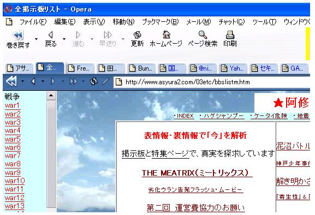The width and height of the screenshot is (315, 215).
Task: Open the war2 link
Action: pyautogui.click(x=13, y=114)
